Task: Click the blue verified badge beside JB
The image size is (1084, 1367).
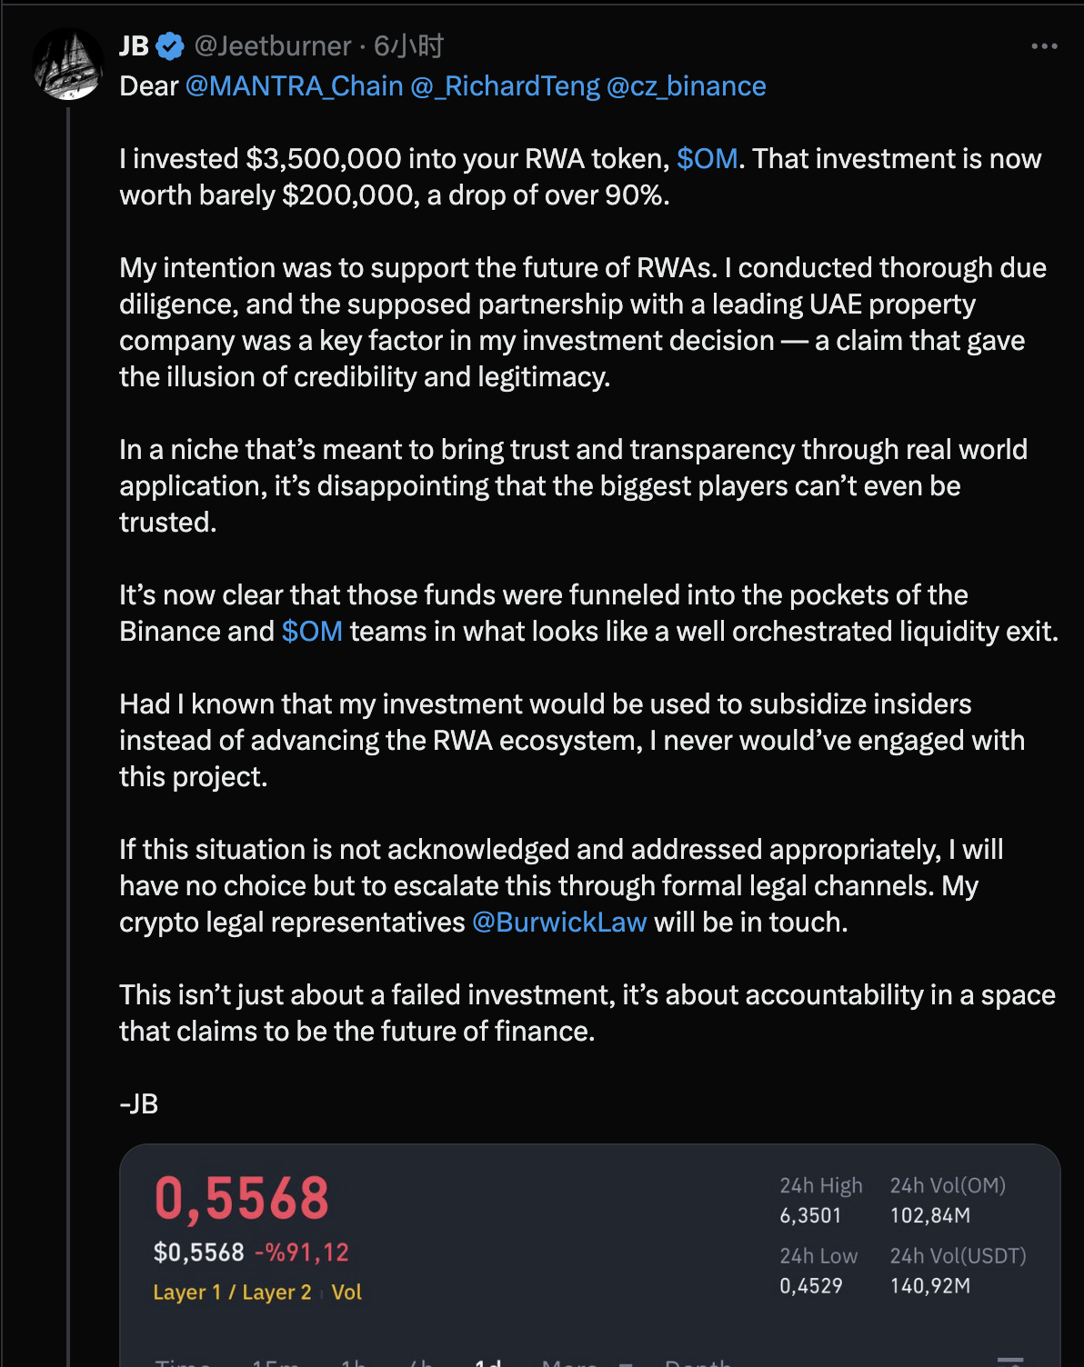Action: (170, 46)
